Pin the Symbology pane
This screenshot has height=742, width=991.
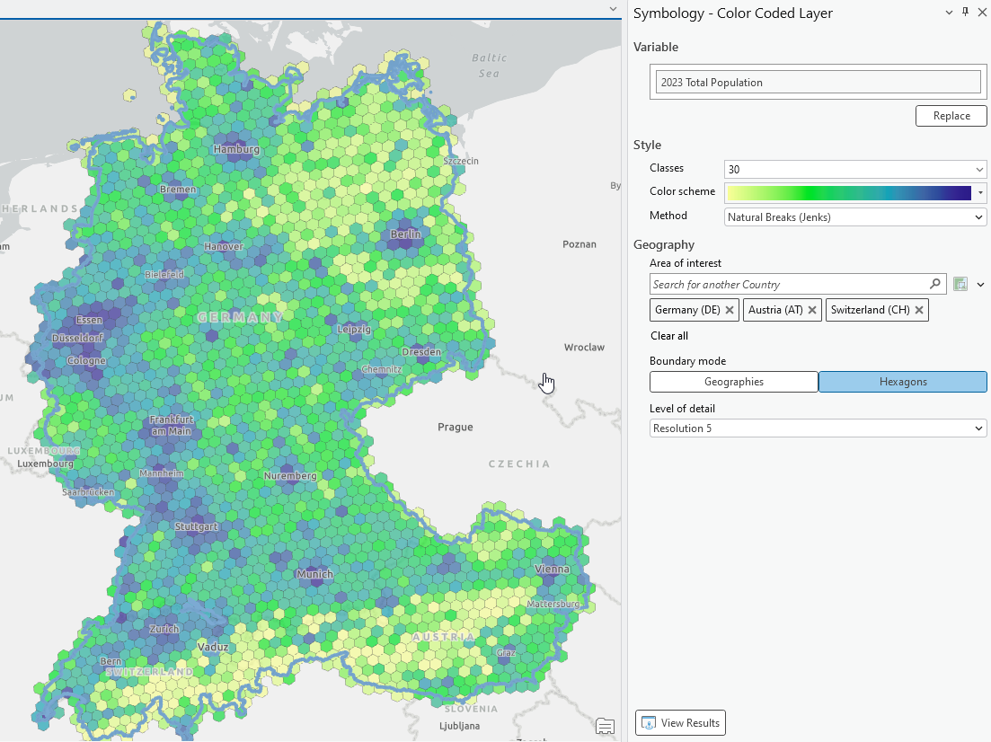pyautogui.click(x=965, y=12)
